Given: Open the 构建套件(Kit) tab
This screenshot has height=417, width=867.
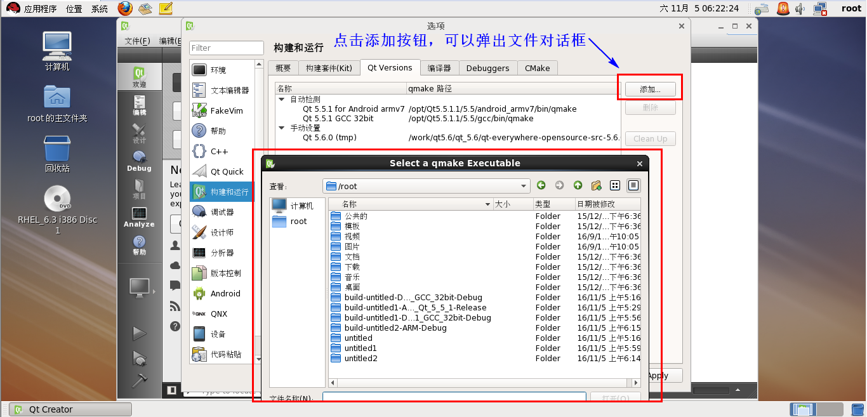Looking at the screenshot, I should tap(329, 68).
